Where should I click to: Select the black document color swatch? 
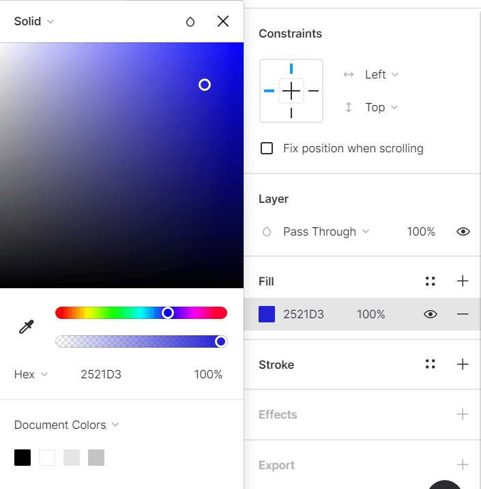(x=23, y=458)
